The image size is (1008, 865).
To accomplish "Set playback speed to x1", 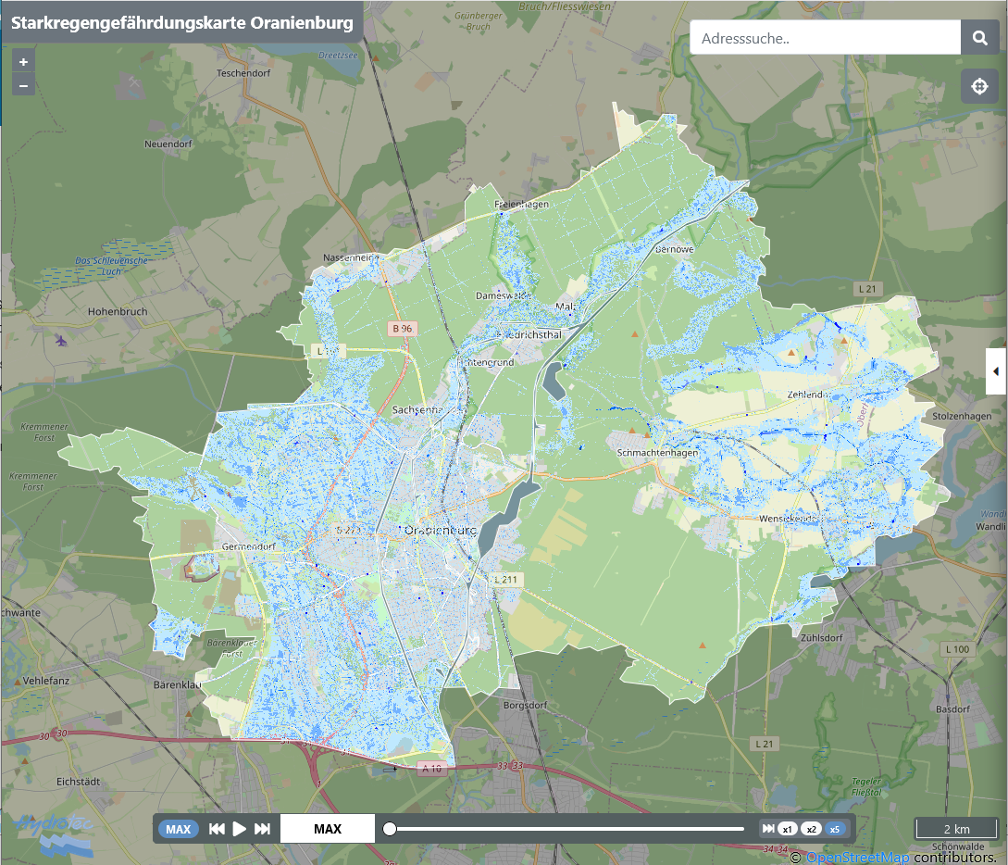I will click(788, 829).
